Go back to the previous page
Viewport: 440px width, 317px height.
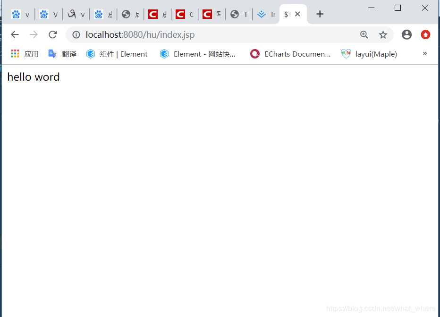[15, 34]
